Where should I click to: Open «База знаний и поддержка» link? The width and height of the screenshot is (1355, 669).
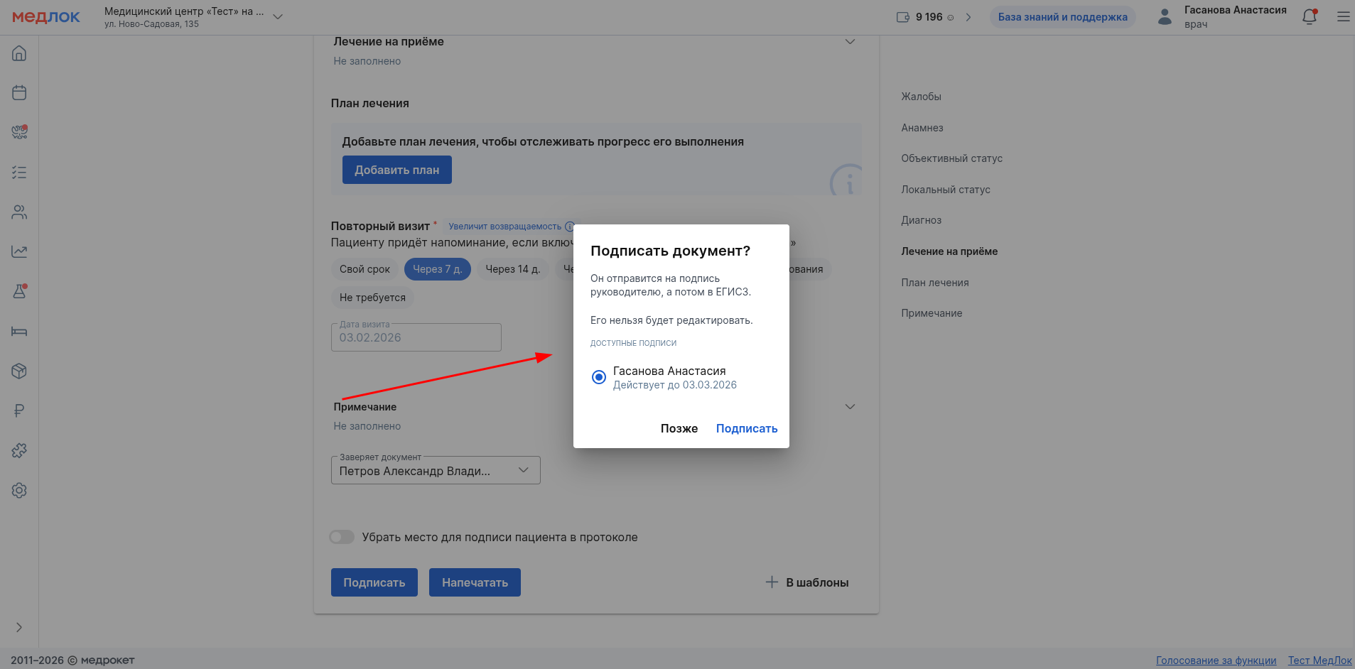click(x=1062, y=17)
